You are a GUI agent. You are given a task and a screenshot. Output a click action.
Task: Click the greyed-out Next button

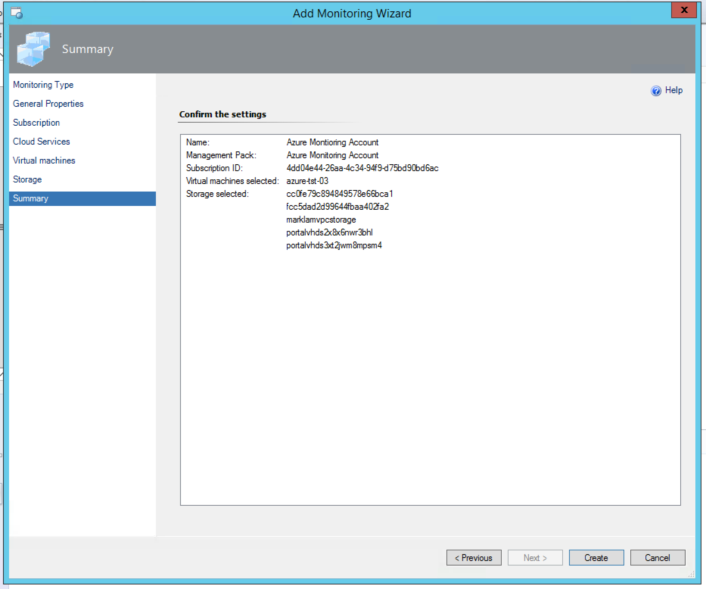pos(535,558)
